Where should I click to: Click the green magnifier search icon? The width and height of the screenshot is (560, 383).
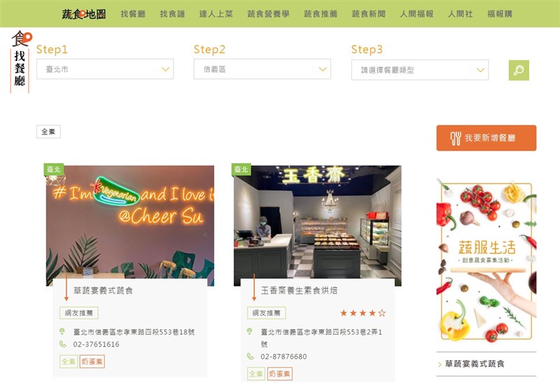[x=519, y=70]
